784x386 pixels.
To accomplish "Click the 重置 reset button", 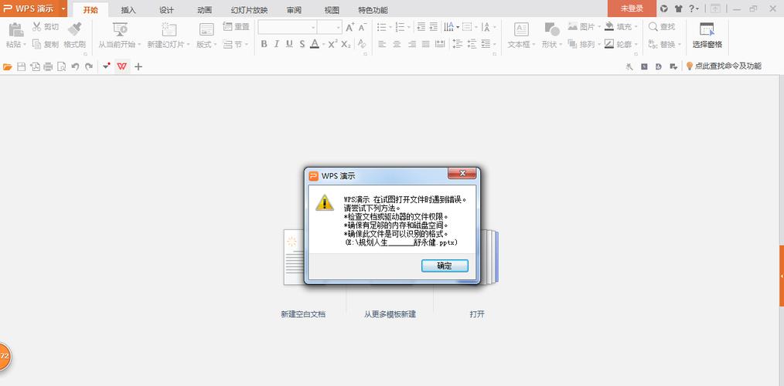I will click(236, 26).
